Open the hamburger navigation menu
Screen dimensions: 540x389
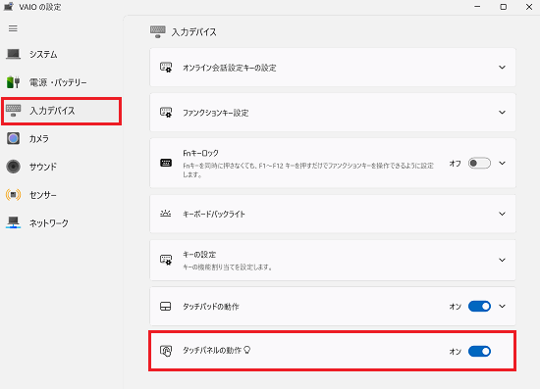click(x=13, y=28)
